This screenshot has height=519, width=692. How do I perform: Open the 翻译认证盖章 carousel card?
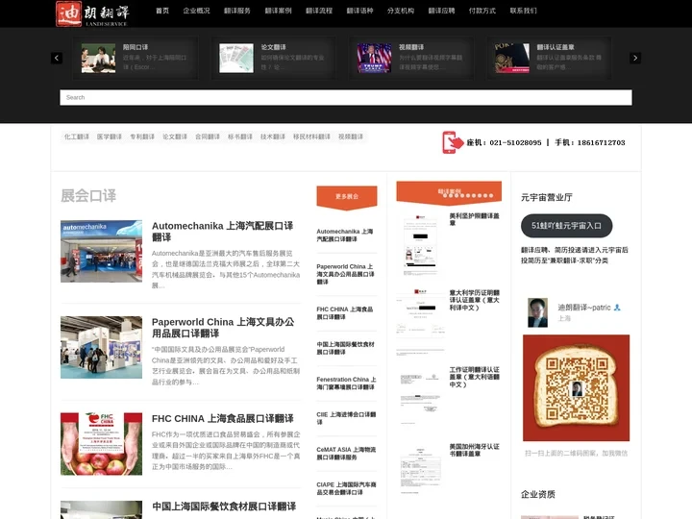pos(550,58)
